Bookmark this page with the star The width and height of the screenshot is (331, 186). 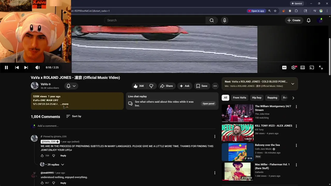tap(275, 11)
